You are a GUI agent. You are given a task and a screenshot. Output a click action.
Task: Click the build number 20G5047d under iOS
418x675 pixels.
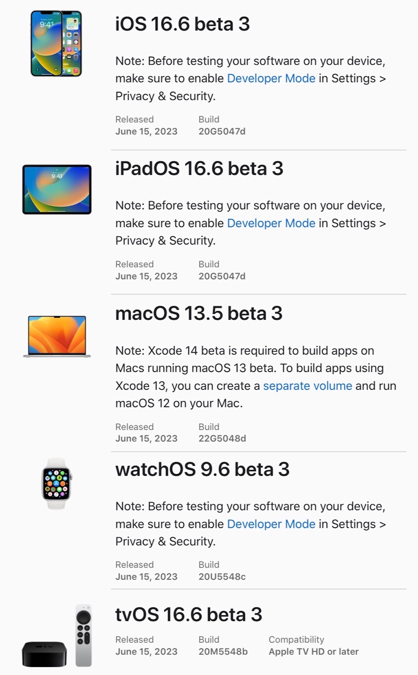tap(222, 131)
